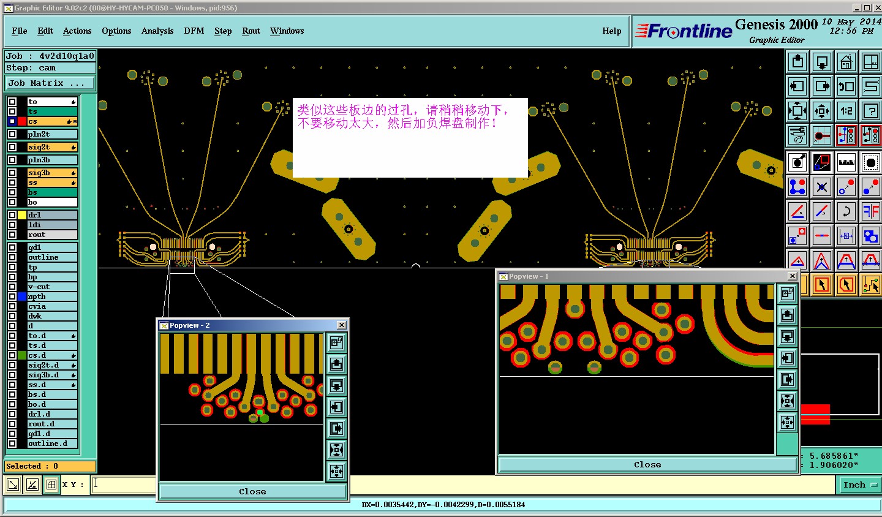Click the curved arrow rotate icon
The height and width of the screenshot is (517, 882).
point(846,211)
